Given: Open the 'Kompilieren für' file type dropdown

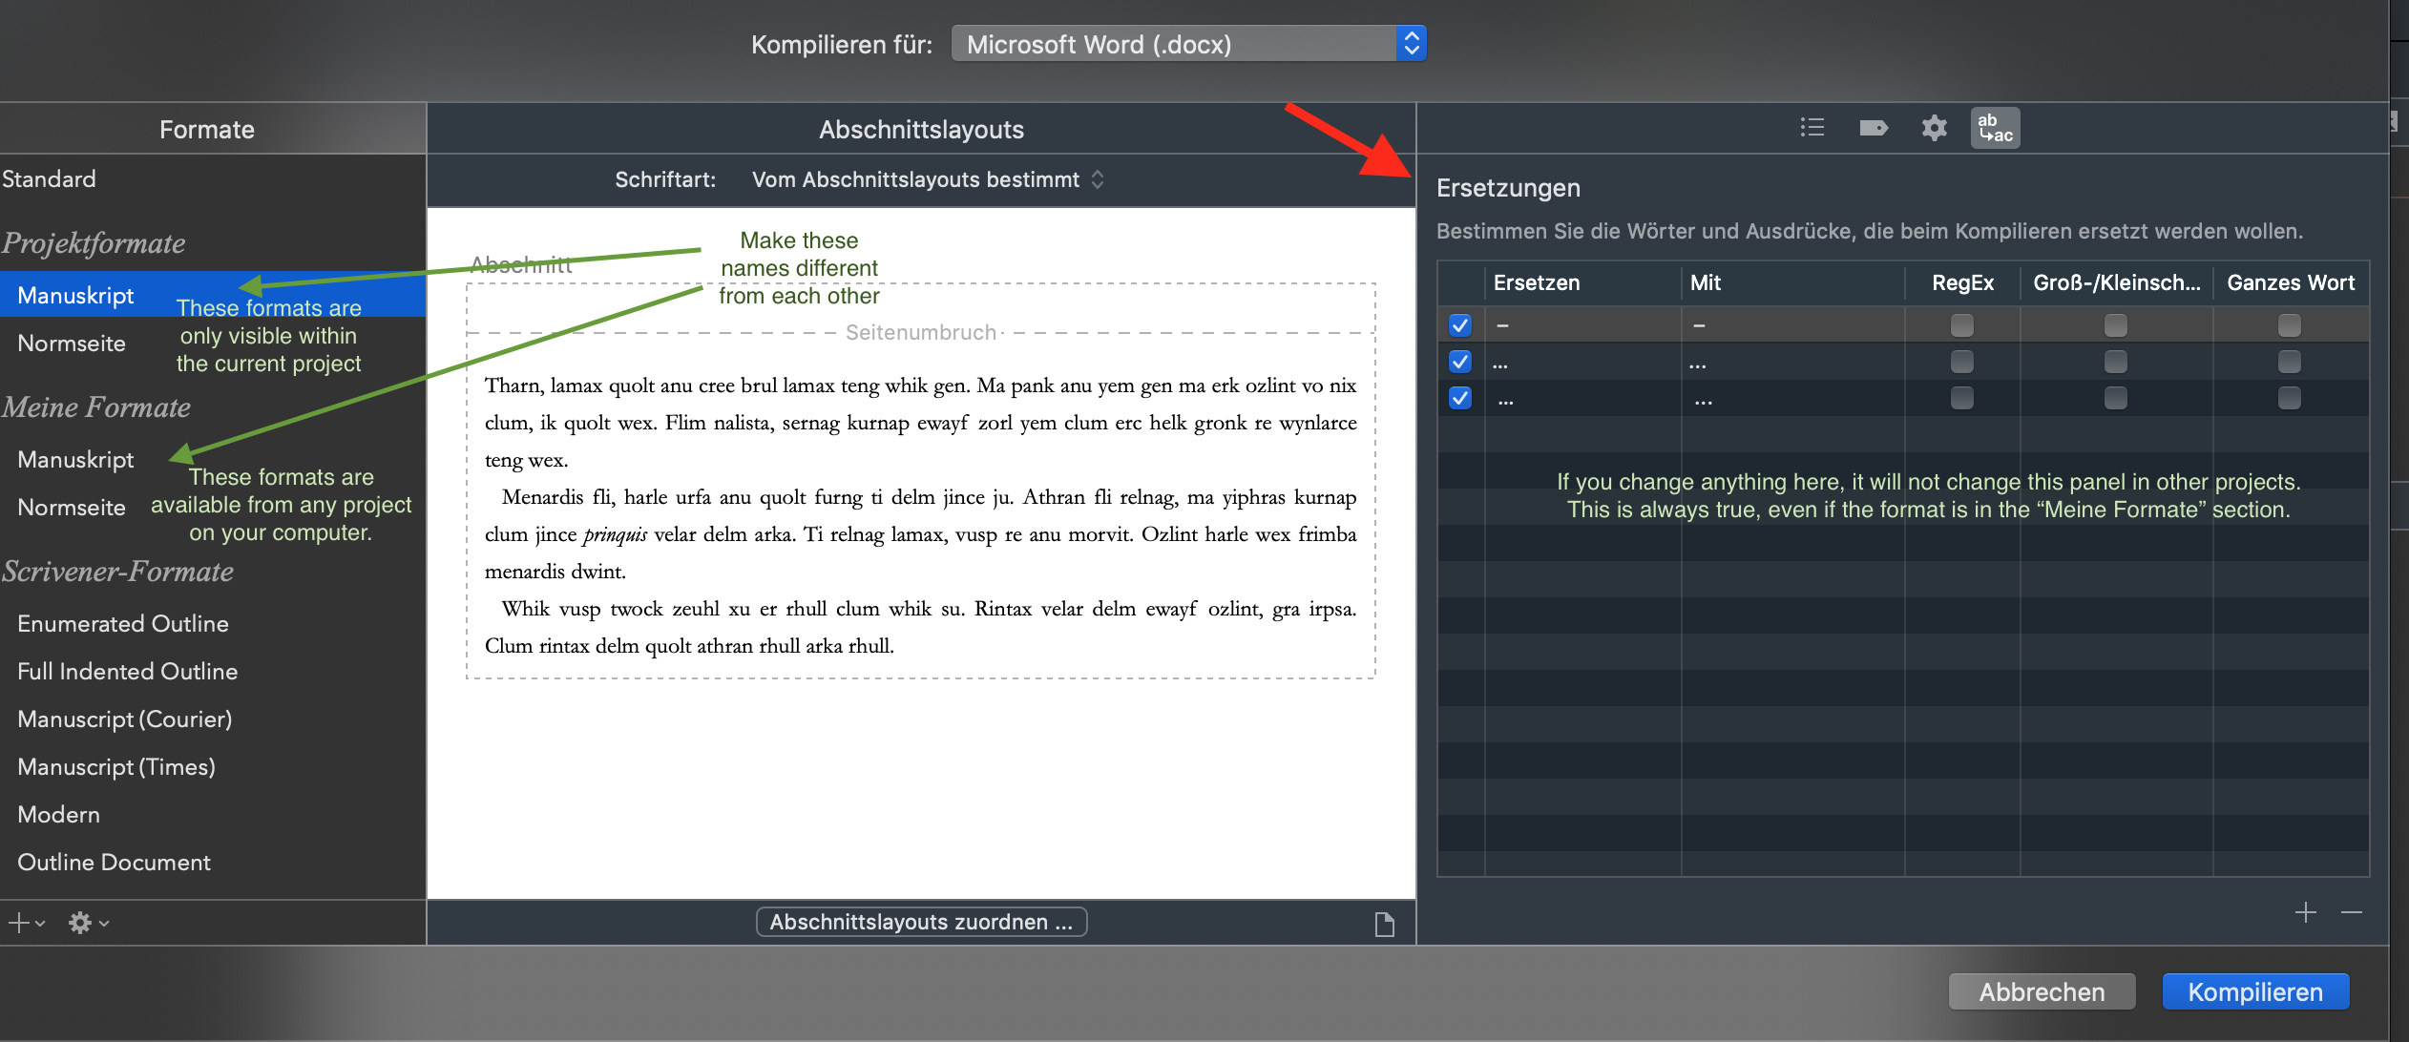Looking at the screenshot, I should (1188, 44).
